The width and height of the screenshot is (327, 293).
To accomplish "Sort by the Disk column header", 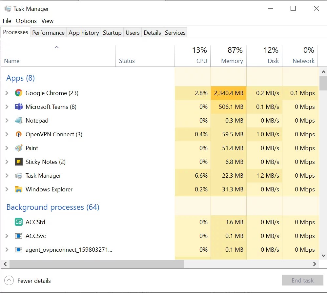I will (x=264, y=56).
